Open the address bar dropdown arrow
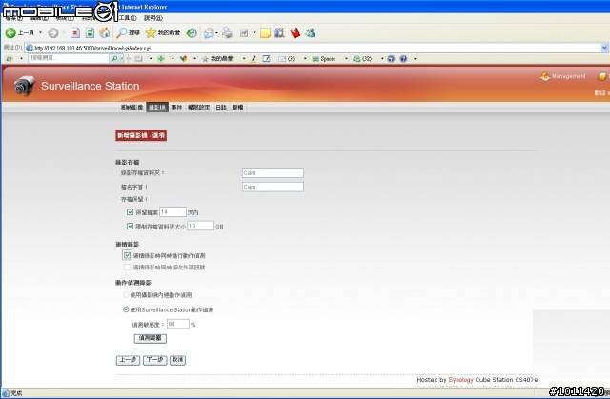This screenshot has height=399, width=610. [604, 48]
